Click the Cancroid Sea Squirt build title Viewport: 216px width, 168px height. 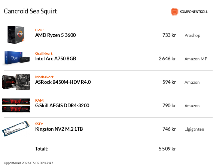tap(30, 11)
